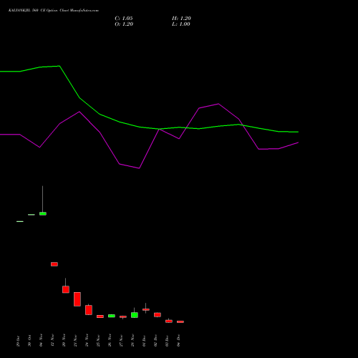
Task: Click the 04 Dec date axis label
Action: pos(179,341)
